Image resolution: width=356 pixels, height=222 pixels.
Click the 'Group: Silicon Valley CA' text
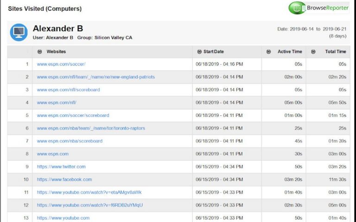tap(105, 38)
